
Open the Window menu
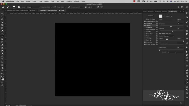(x=76, y=1)
